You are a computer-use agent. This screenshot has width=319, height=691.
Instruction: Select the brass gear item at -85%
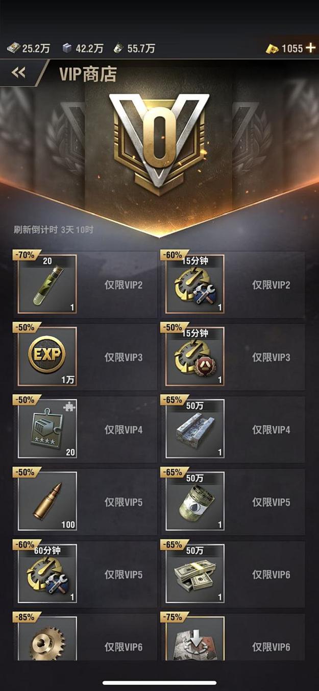[47, 638]
